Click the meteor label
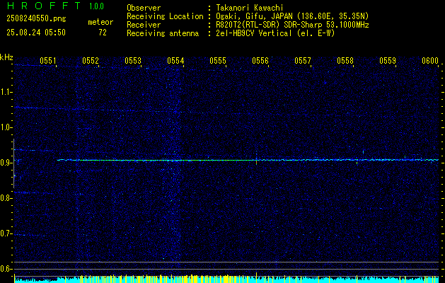The height and width of the screenshot is (283, 445). pos(100,22)
